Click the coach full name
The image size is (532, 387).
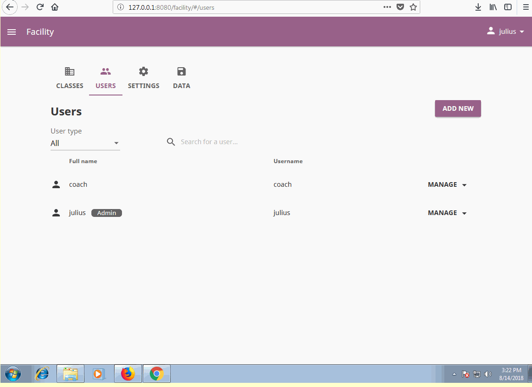click(78, 184)
